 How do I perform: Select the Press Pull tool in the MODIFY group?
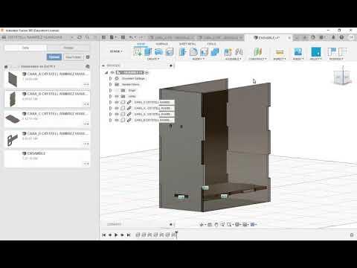[183, 52]
